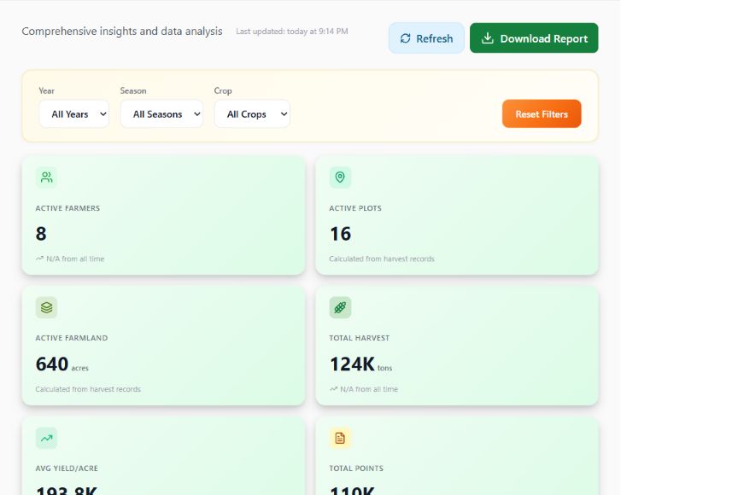Click the ACTIVE PLOTS label

click(x=355, y=208)
